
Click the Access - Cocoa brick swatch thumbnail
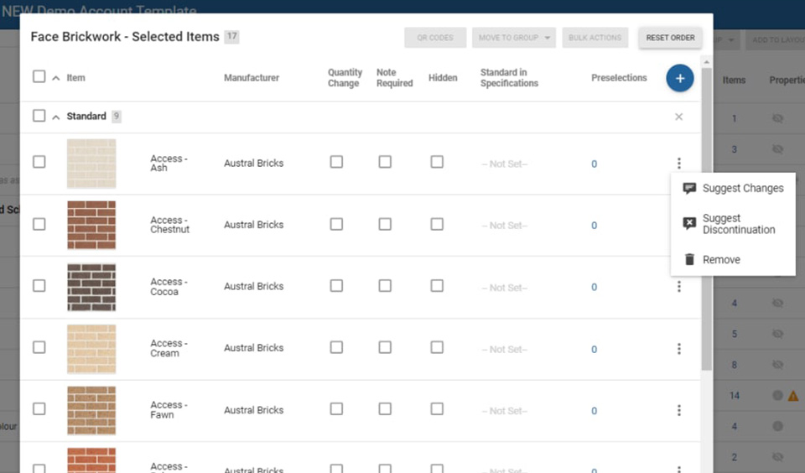click(x=91, y=287)
